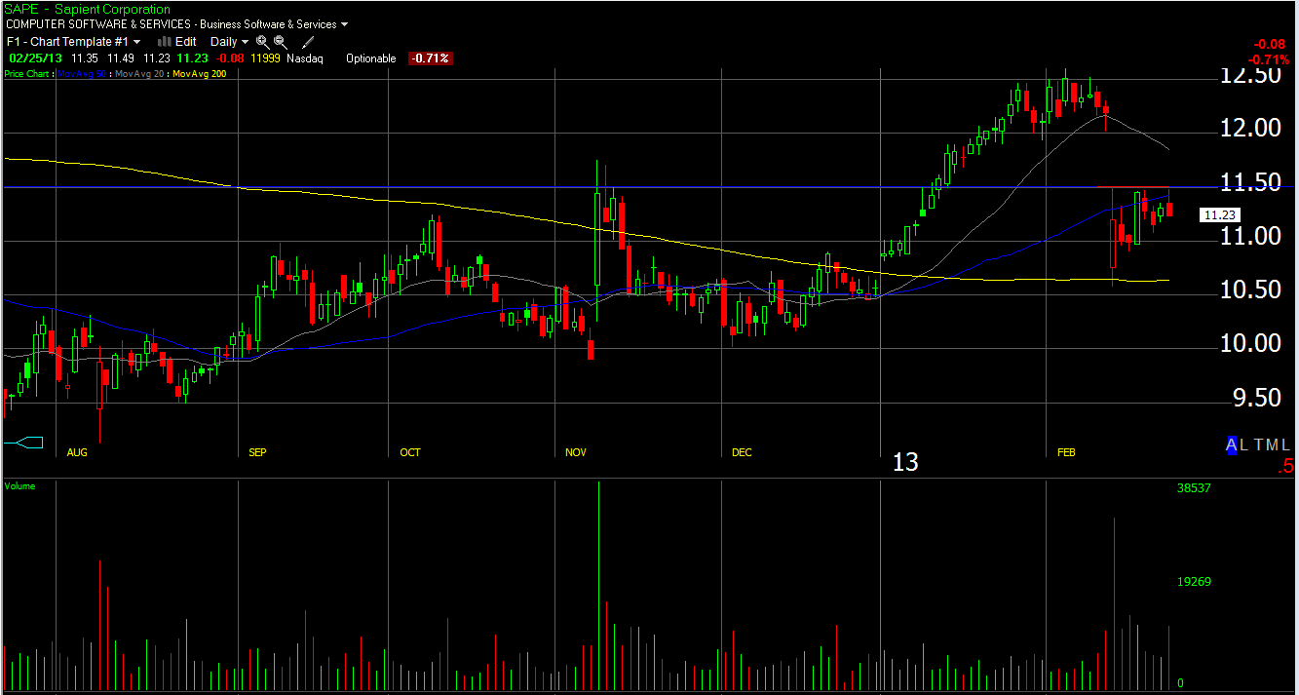Click the red -0.08 change in data row
Image resolution: width=1299 pixels, height=695 pixels.
click(x=230, y=58)
